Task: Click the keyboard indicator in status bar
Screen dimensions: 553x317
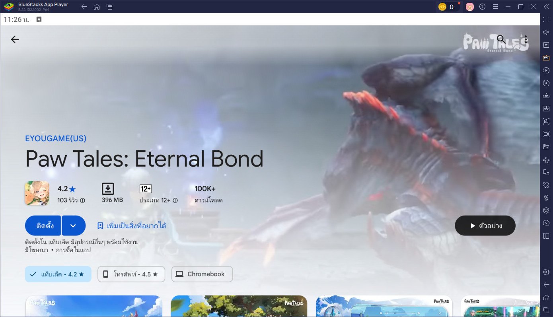Action: [x=39, y=19]
